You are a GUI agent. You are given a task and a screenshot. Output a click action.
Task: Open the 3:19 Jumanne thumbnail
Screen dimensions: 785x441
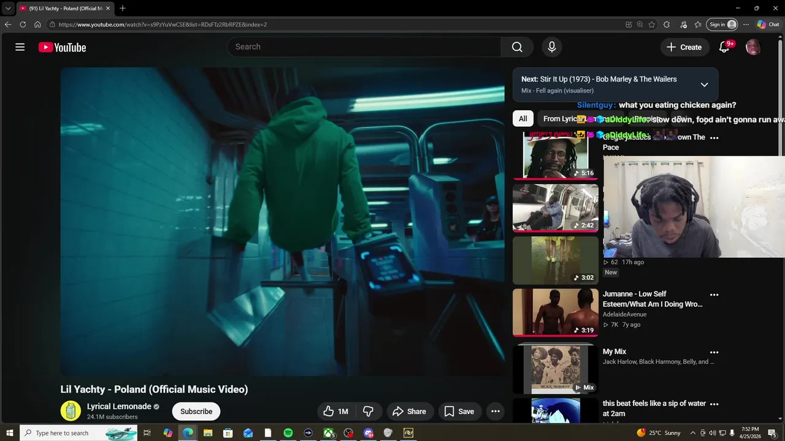coord(556,312)
